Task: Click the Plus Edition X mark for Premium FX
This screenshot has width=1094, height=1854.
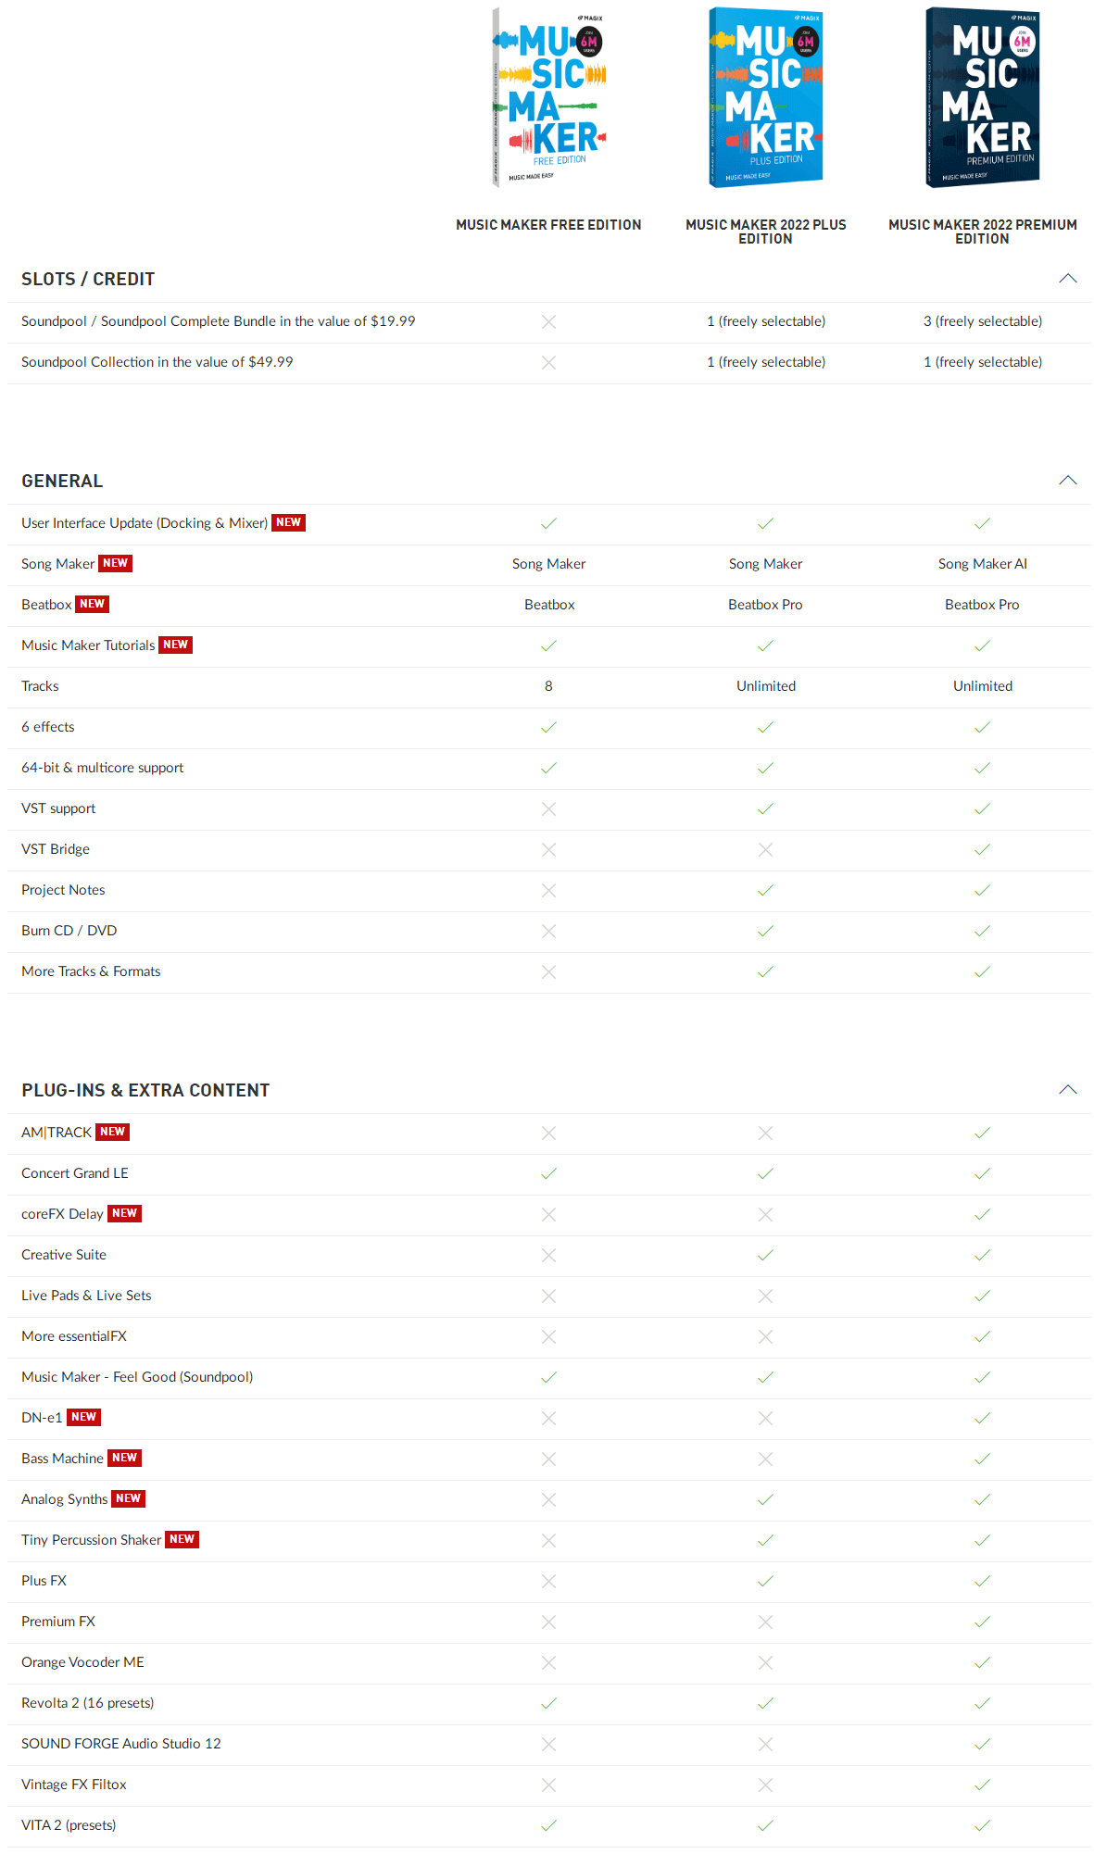Action: 765,1622
